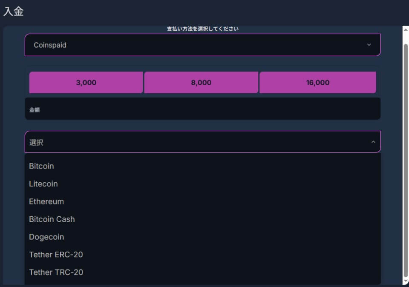409x287 pixels.
Task: Choose the 3,000 preset amount
Action: click(x=86, y=82)
